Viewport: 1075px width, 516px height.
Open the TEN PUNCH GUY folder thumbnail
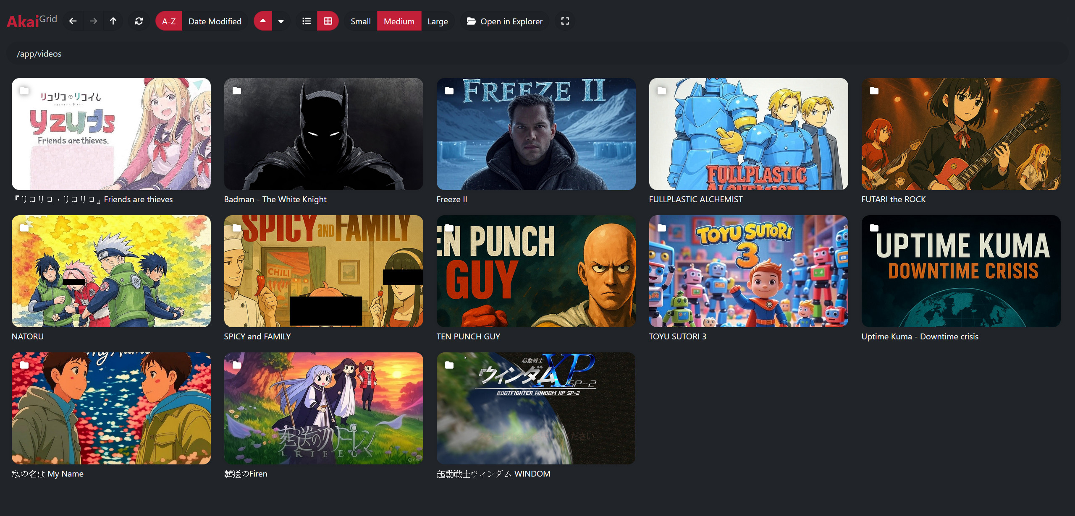(x=536, y=271)
